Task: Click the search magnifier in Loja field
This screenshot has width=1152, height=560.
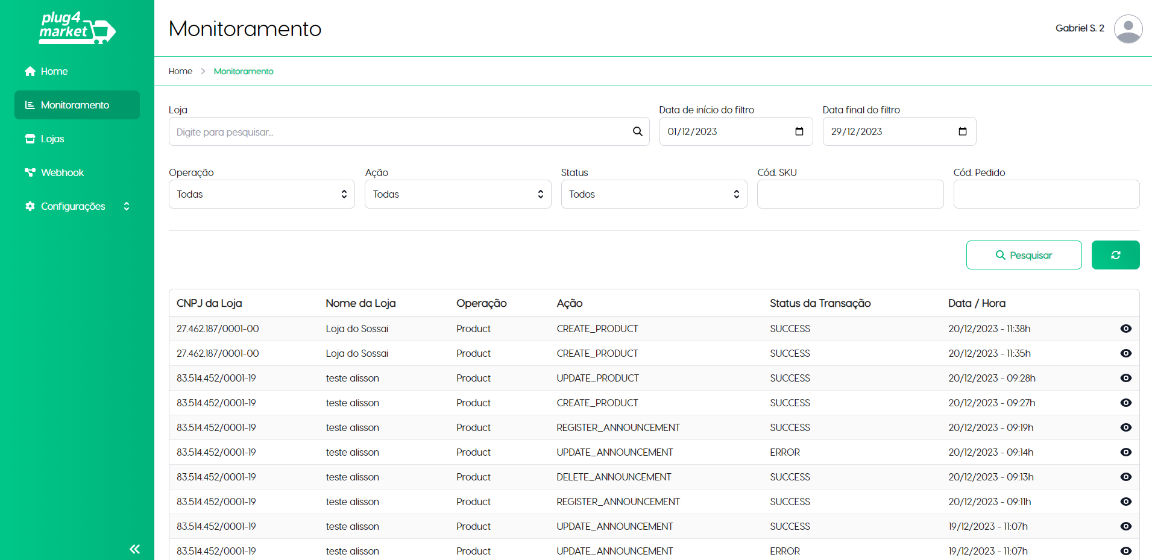Action: pos(637,131)
